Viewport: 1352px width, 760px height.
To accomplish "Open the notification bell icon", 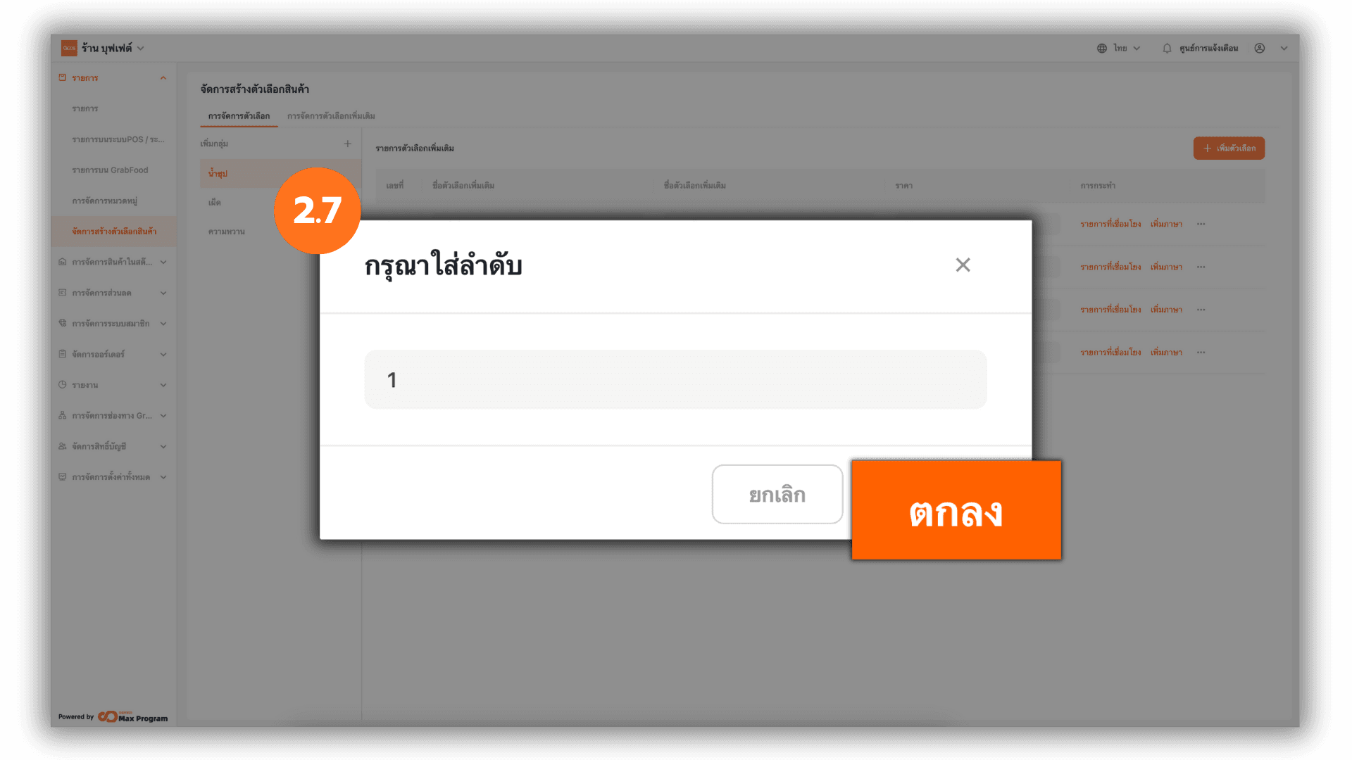I will pyautogui.click(x=1167, y=48).
